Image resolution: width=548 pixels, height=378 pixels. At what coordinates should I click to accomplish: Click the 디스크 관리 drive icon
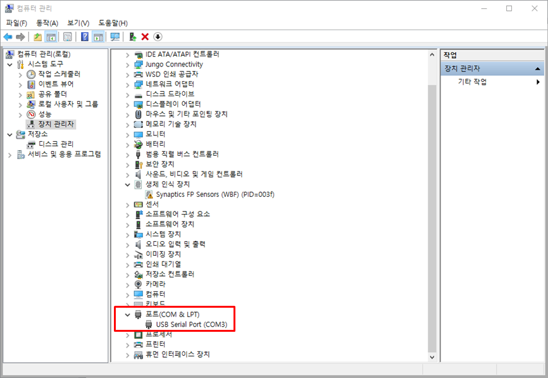point(31,144)
